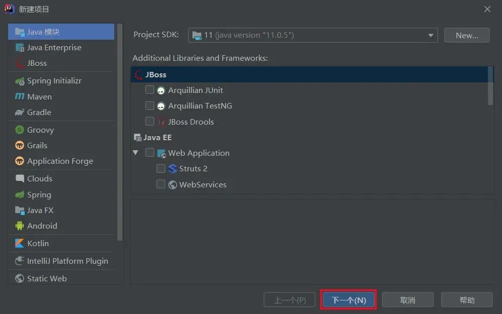Viewport: 502px width, 314px height.
Task: Click the Arquillian JUnit alien icon
Action: (x=161, y=91)
